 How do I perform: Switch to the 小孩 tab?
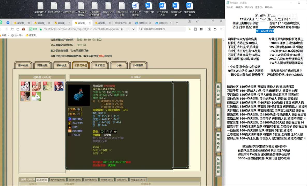pyautogui.click(x=119, y=65)
